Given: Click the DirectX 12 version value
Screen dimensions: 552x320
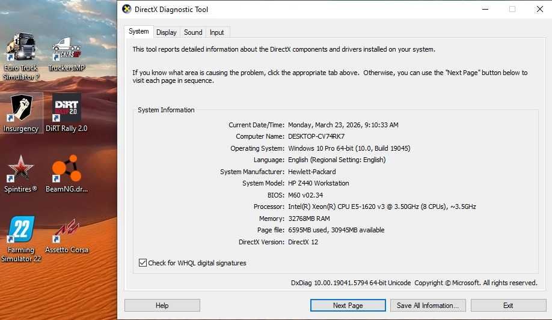Looking at the screenshot, I should click(303, 242).
